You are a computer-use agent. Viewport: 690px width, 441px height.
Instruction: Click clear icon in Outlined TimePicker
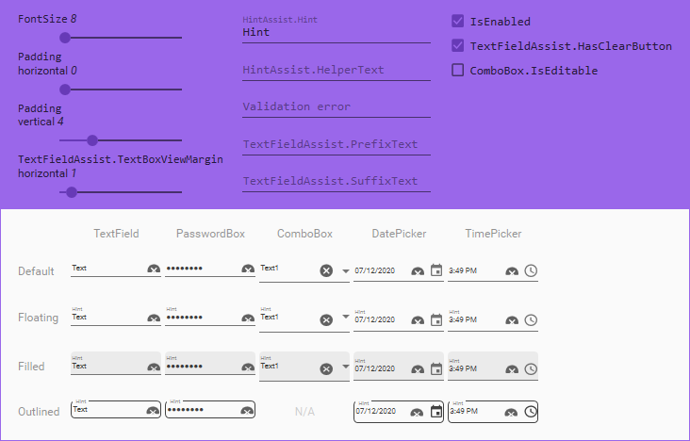tap(511, 413)
